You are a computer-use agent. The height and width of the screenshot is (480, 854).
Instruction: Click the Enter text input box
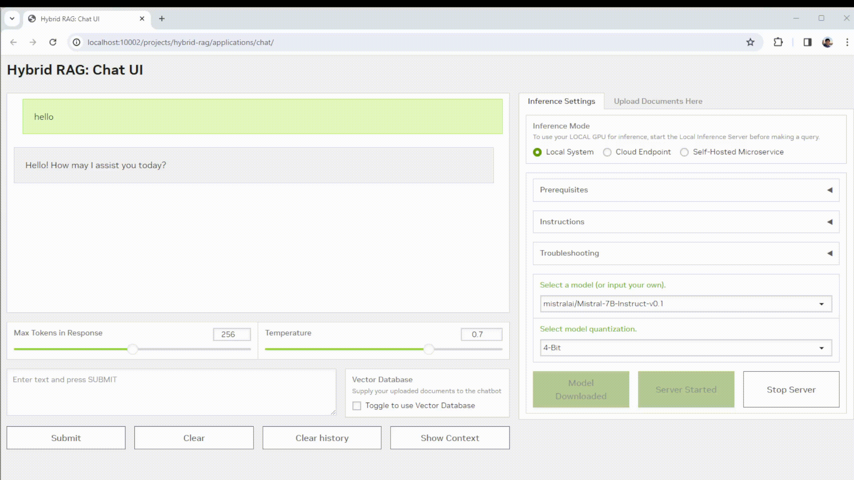pyautogui.click(x=171, y=392)
